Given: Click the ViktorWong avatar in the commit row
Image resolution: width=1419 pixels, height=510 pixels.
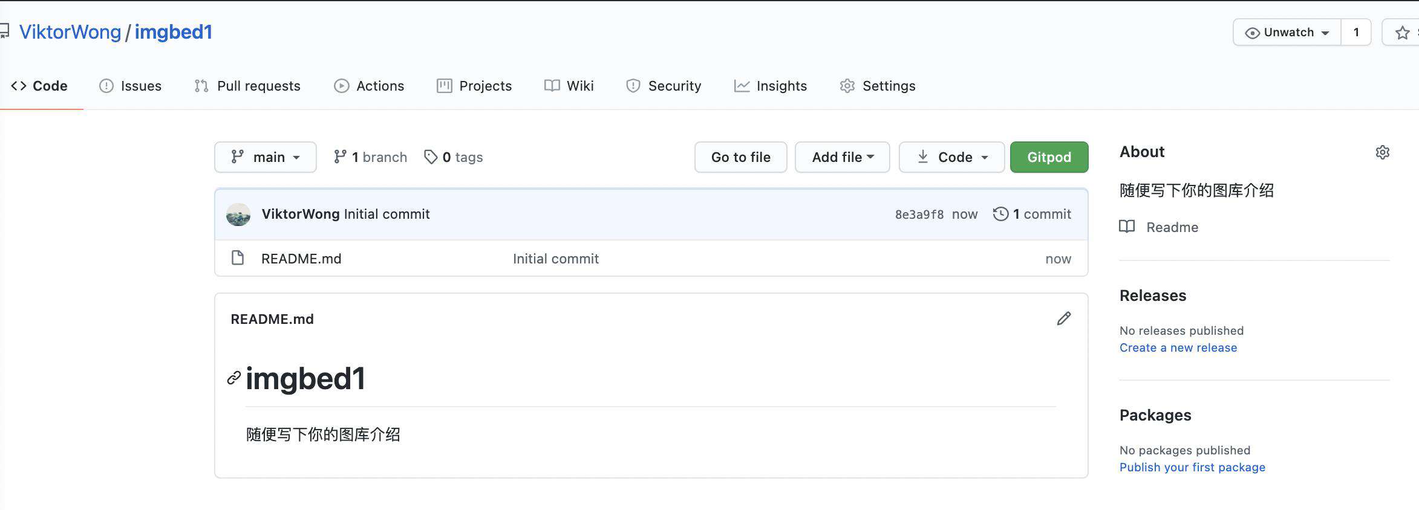Looking at the screenshot, I should [x=238, y=215].
